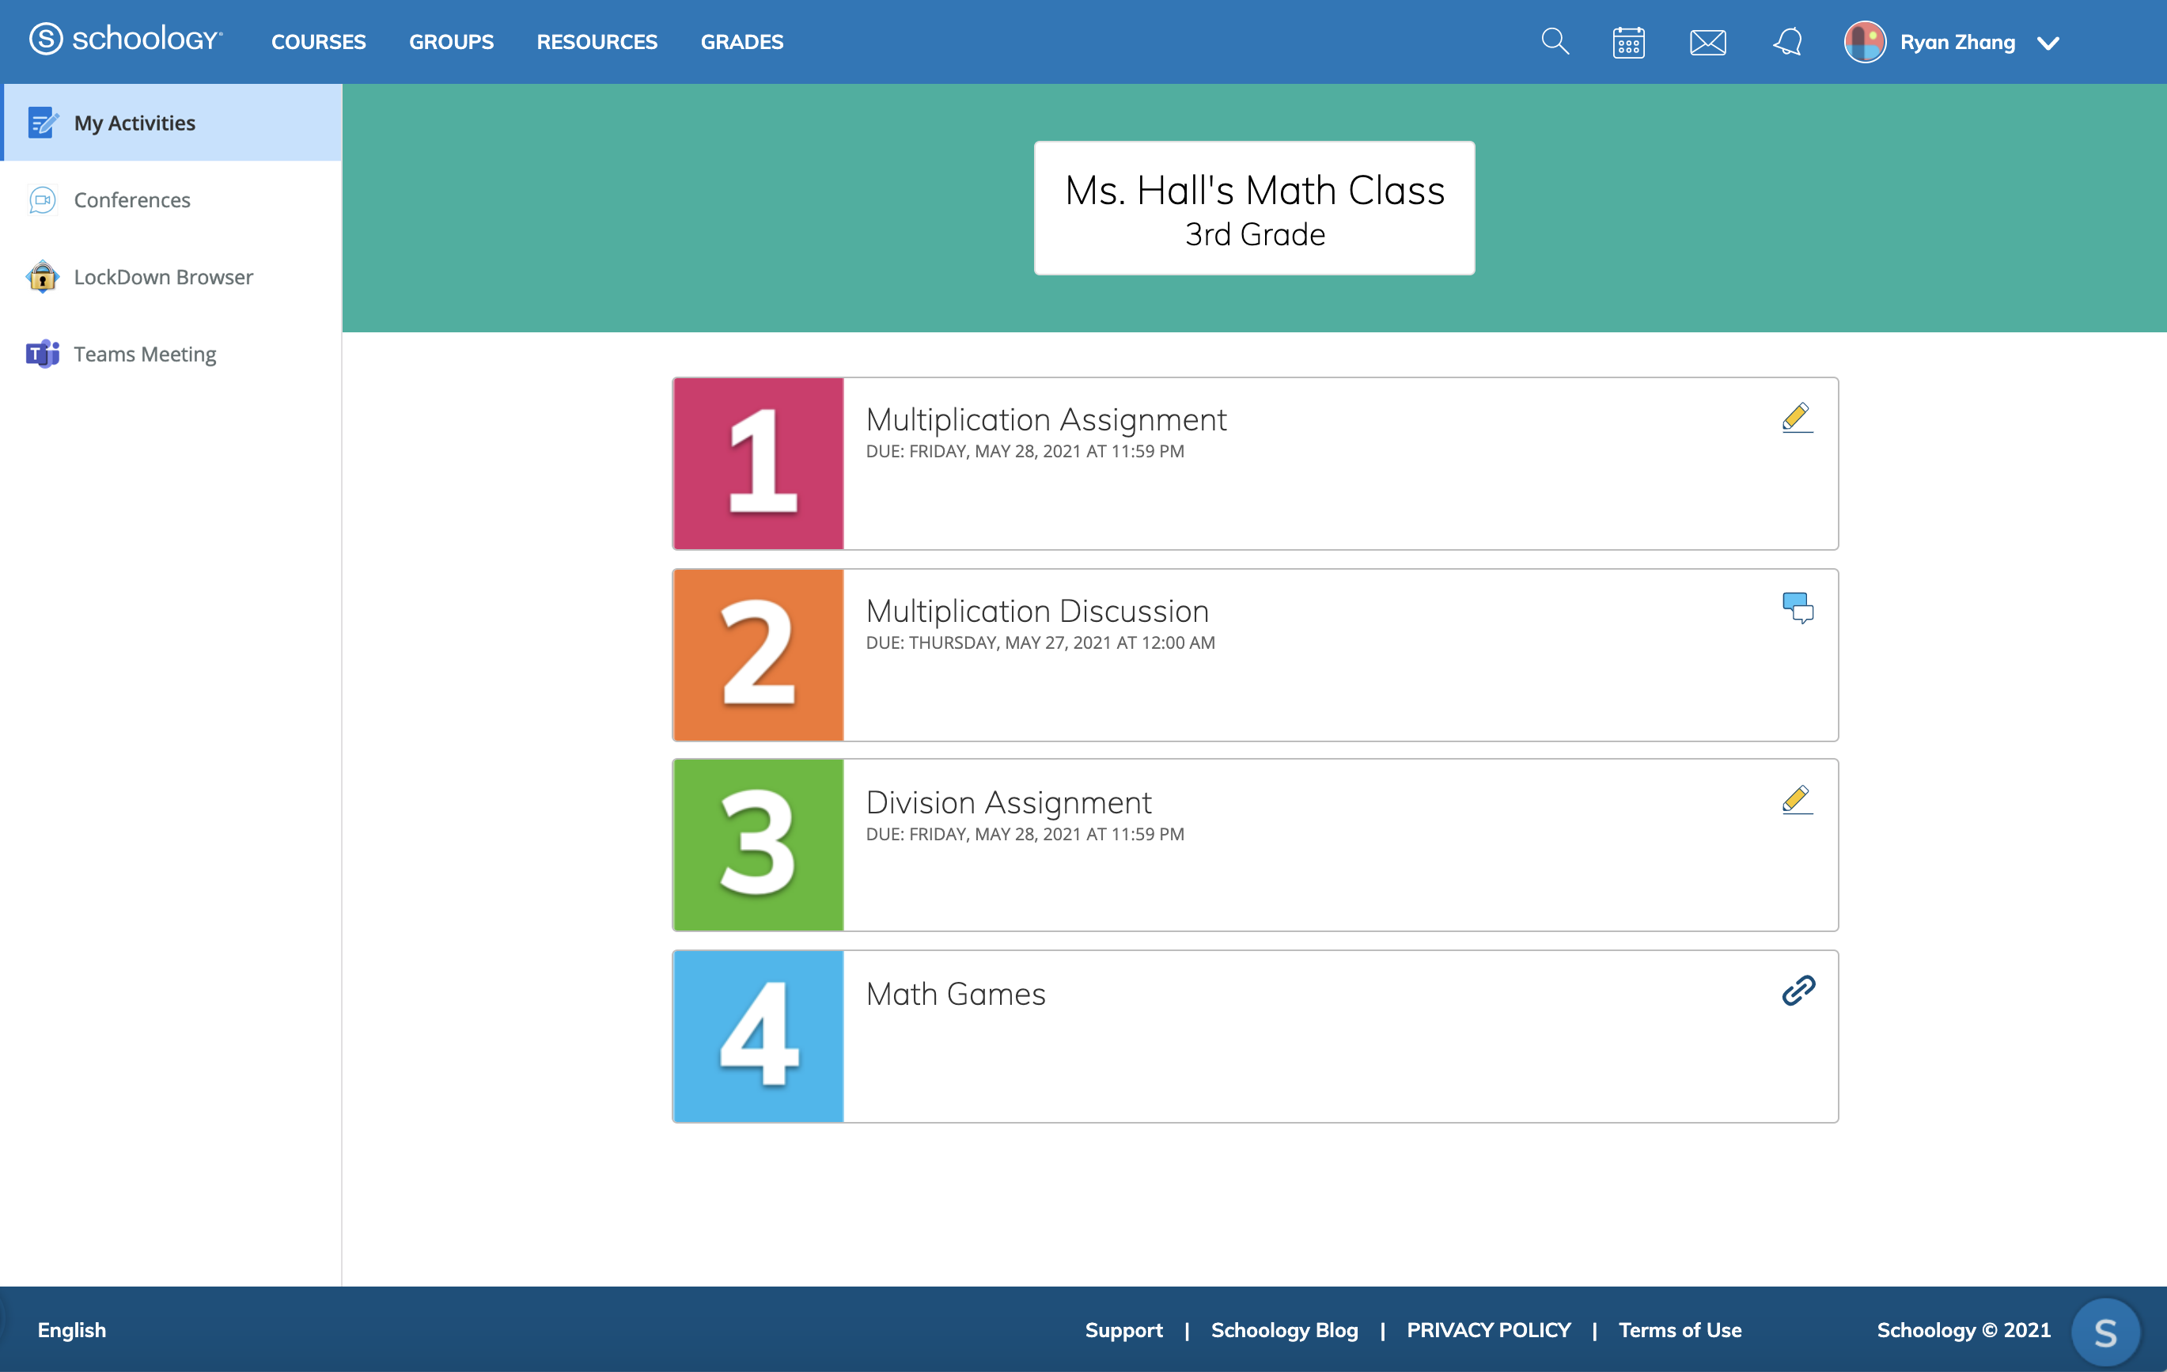The width and height of the screenshot is (2167, 1372).
Task: Open the search magnifier icon
Action: pyautogui.click(x=1554, y=41)
